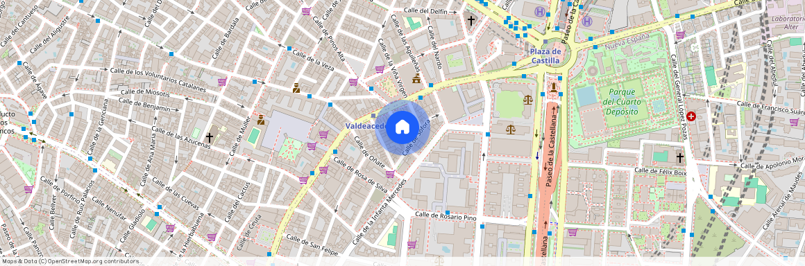The width and height of the screenshot is (805, 266).
Task: Select the police icon near Calle de Müller
Action: pyautogui.click(x=261, y=120)
